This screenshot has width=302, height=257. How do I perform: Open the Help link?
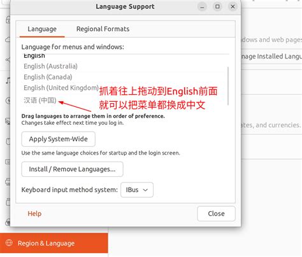pyautogui.click(x=34, y=214)
